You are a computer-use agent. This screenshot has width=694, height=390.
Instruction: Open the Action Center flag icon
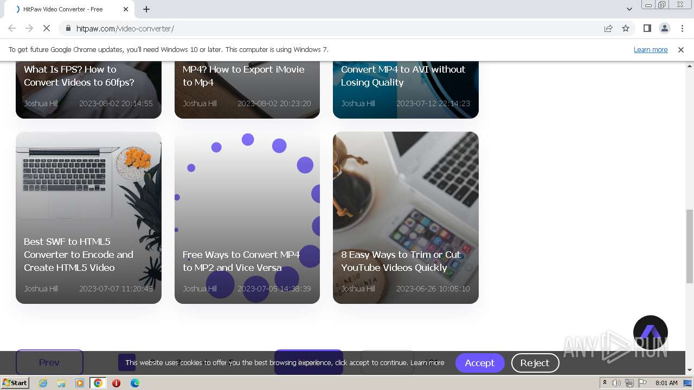(x=641, y=383)
